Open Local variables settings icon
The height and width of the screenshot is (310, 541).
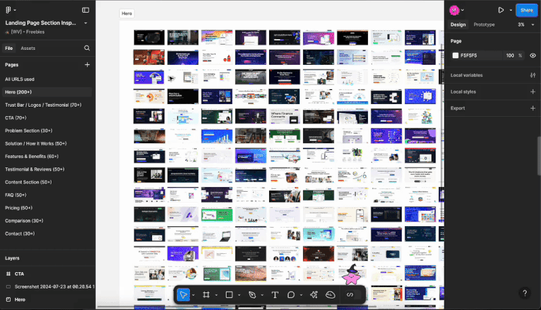pyautogui.click(x=533, y=75)
